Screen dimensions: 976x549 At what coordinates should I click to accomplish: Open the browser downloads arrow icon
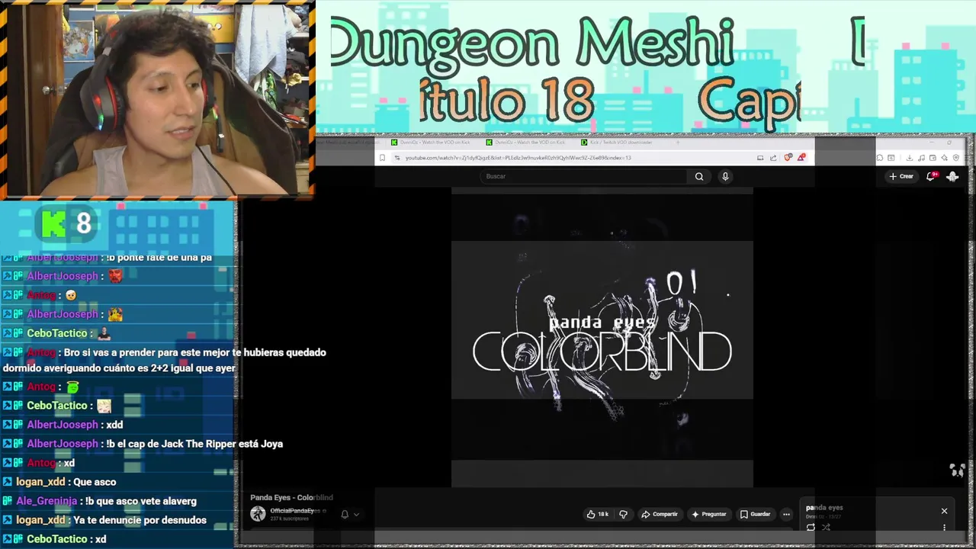(x=910, y=158)
